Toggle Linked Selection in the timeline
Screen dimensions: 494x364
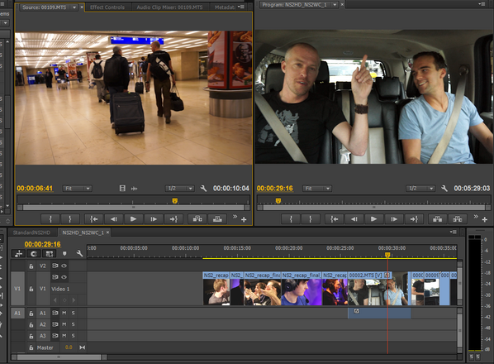(49, 253)
